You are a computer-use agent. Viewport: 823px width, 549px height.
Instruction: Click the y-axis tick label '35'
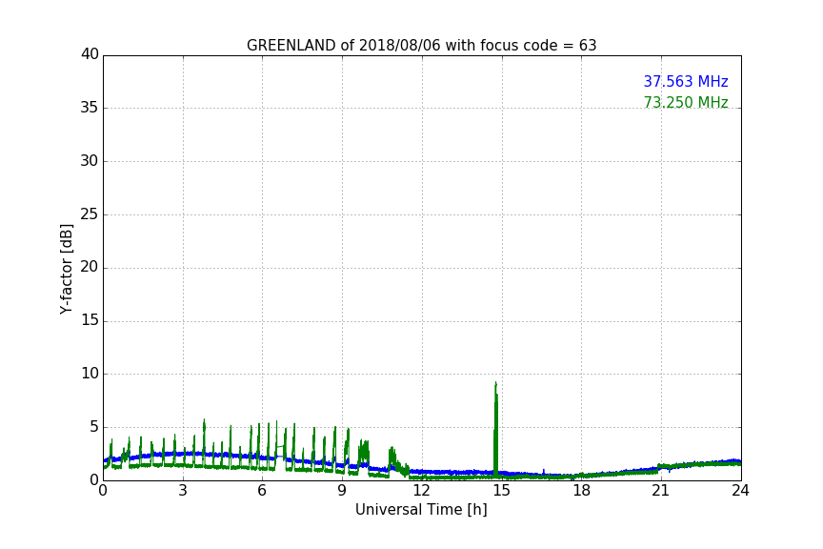[90, 108]
